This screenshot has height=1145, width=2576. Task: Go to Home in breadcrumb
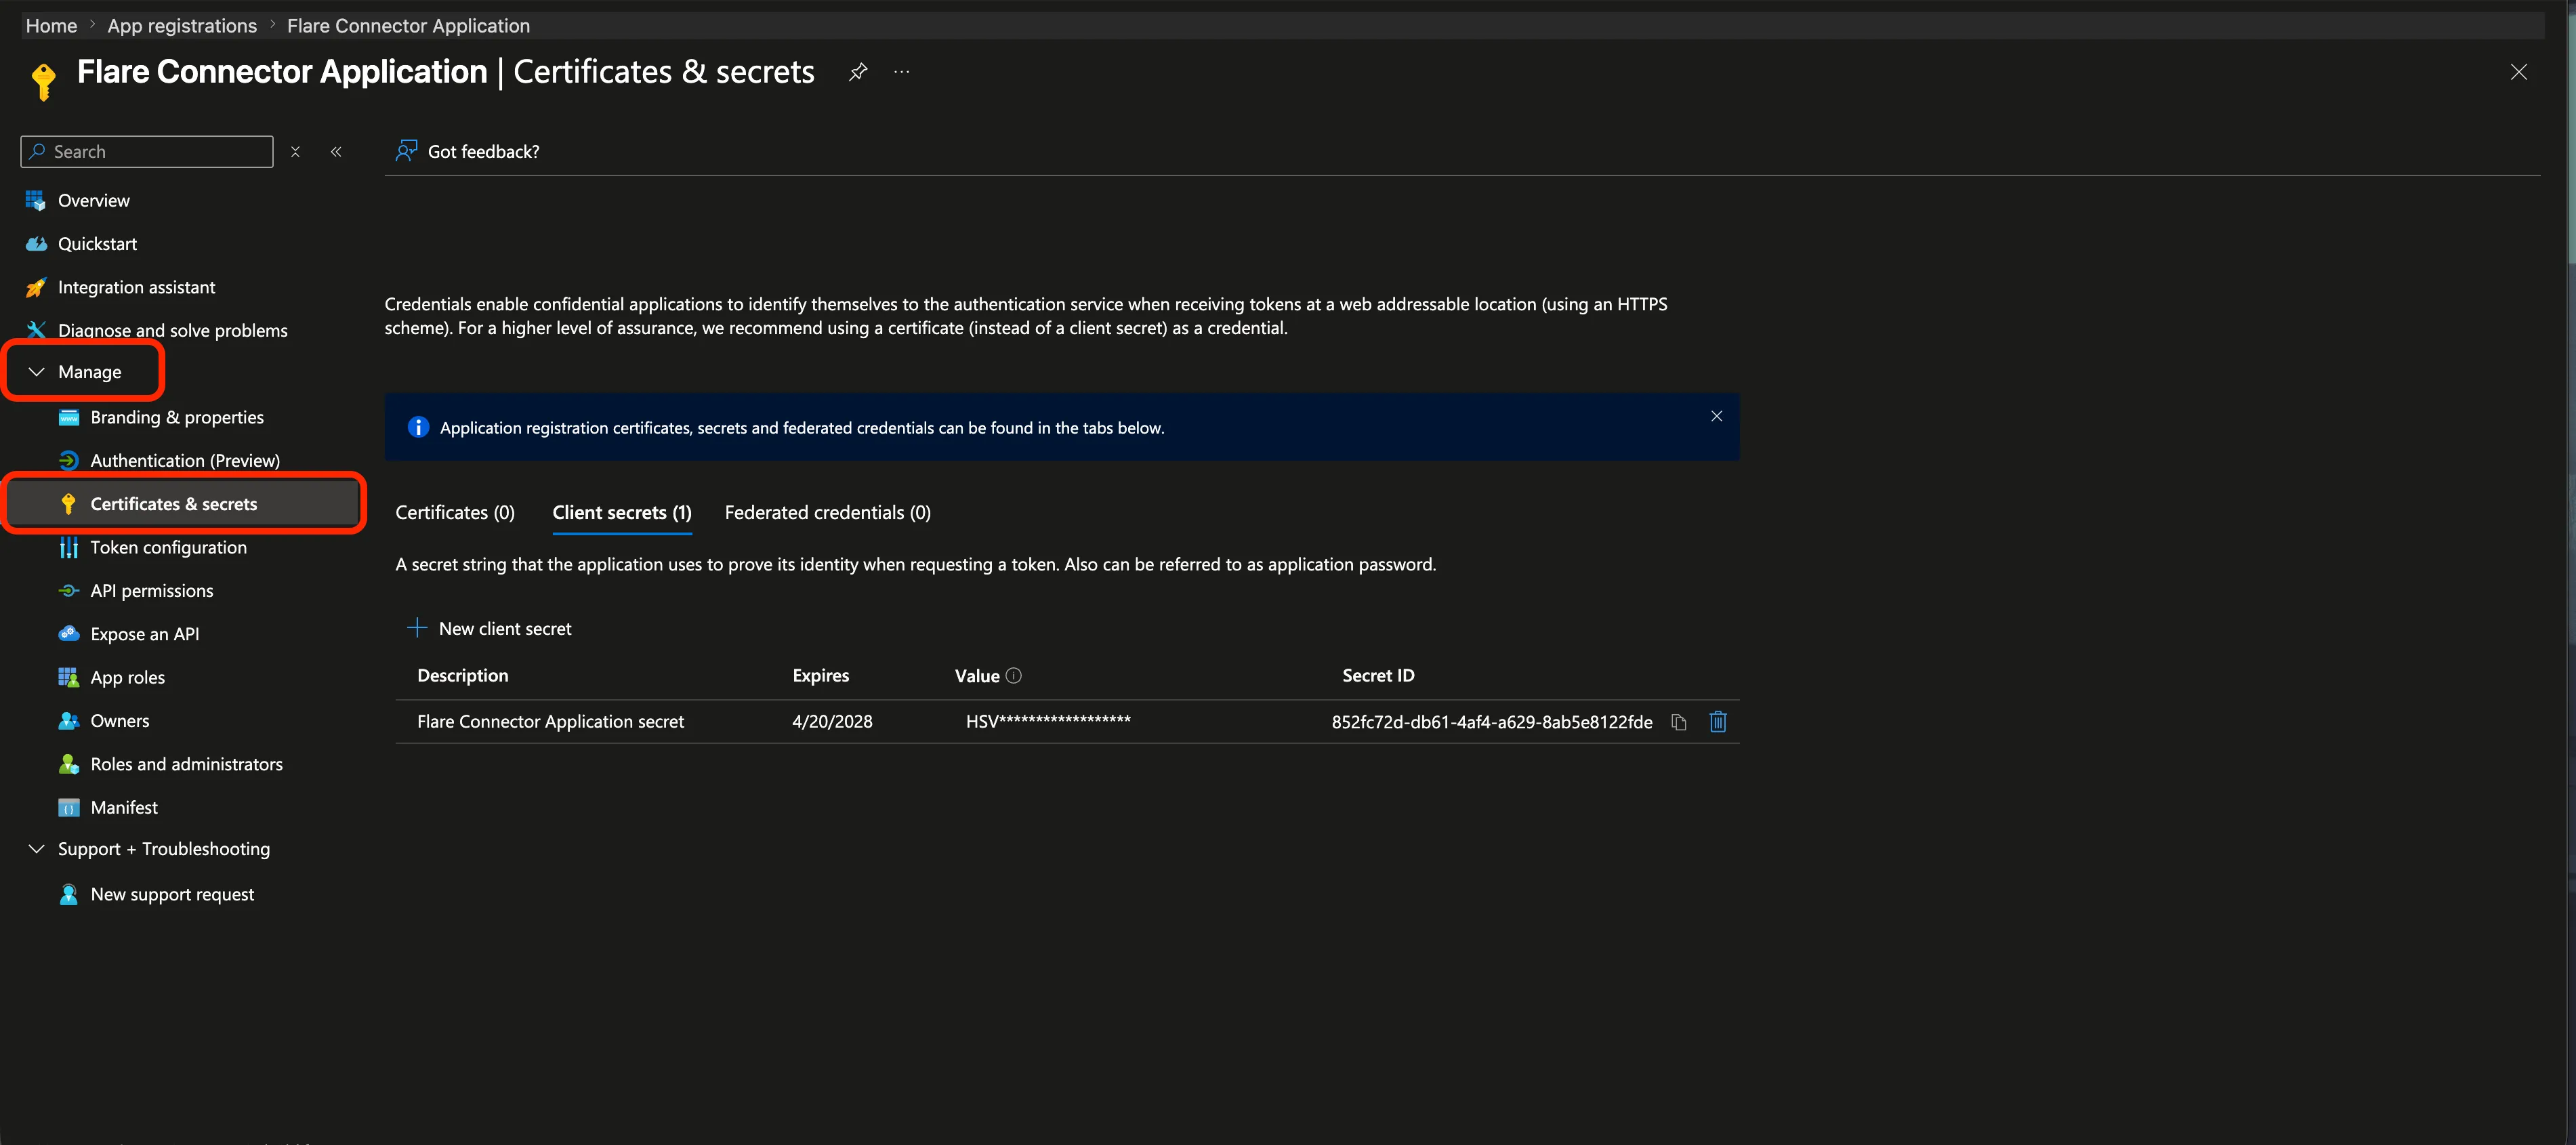click(x=51, y=26)
